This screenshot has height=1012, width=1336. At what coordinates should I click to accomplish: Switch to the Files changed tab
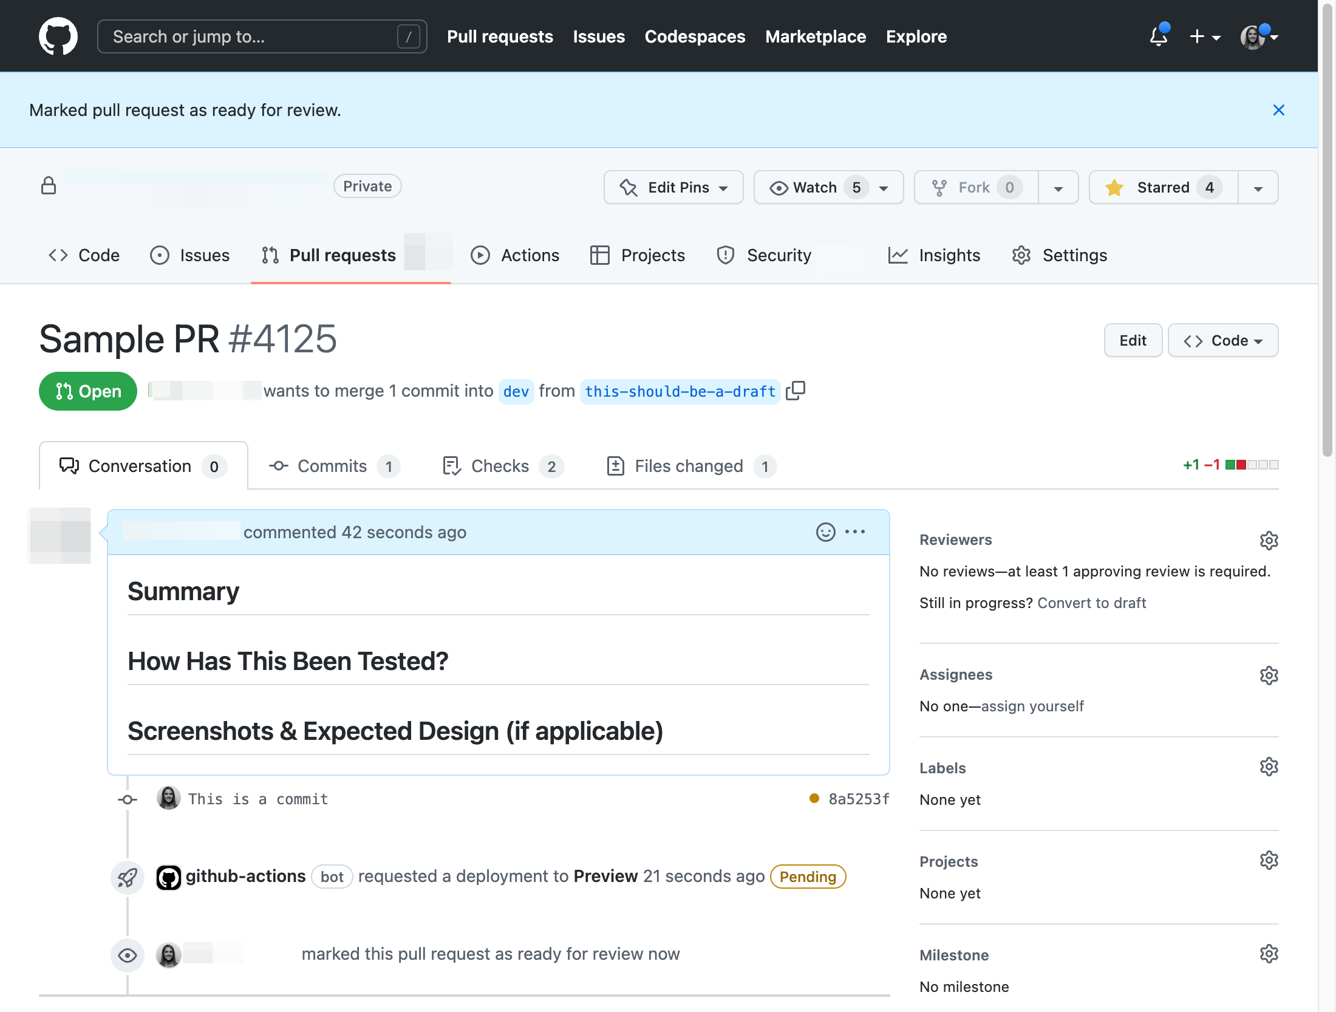(x=692, y=466)
